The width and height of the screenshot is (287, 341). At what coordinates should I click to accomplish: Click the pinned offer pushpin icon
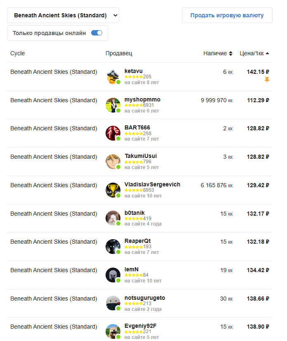coord(267,80)
